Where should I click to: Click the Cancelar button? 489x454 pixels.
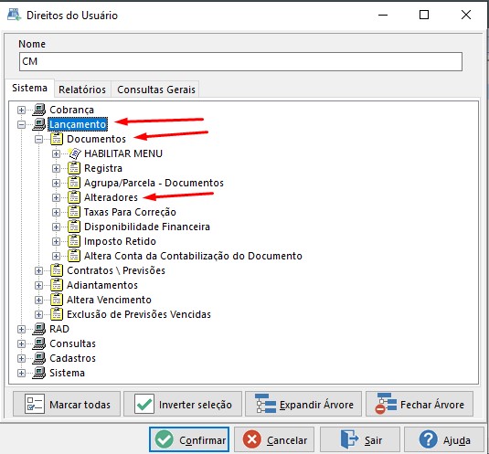pos(274,439)
